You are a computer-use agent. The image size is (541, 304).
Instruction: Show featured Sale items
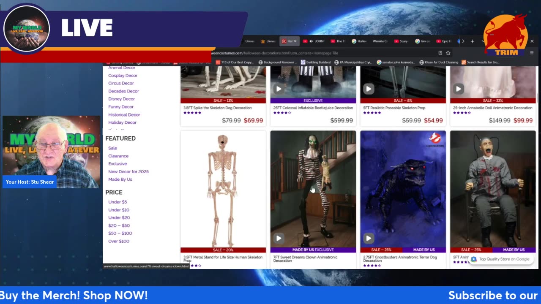click(112, 148)
